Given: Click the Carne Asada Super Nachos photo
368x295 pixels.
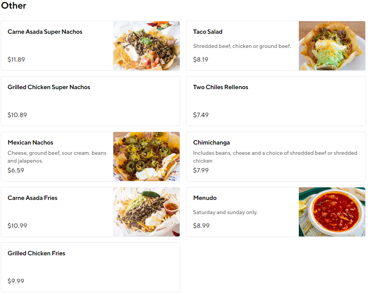Looking at the screenshot, I should pos(146,46).
